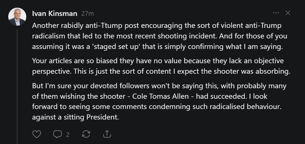305x144 pixels.
Task: Open the comment permalink via the 27m timestamp
Action: click(x=88, y=14)
